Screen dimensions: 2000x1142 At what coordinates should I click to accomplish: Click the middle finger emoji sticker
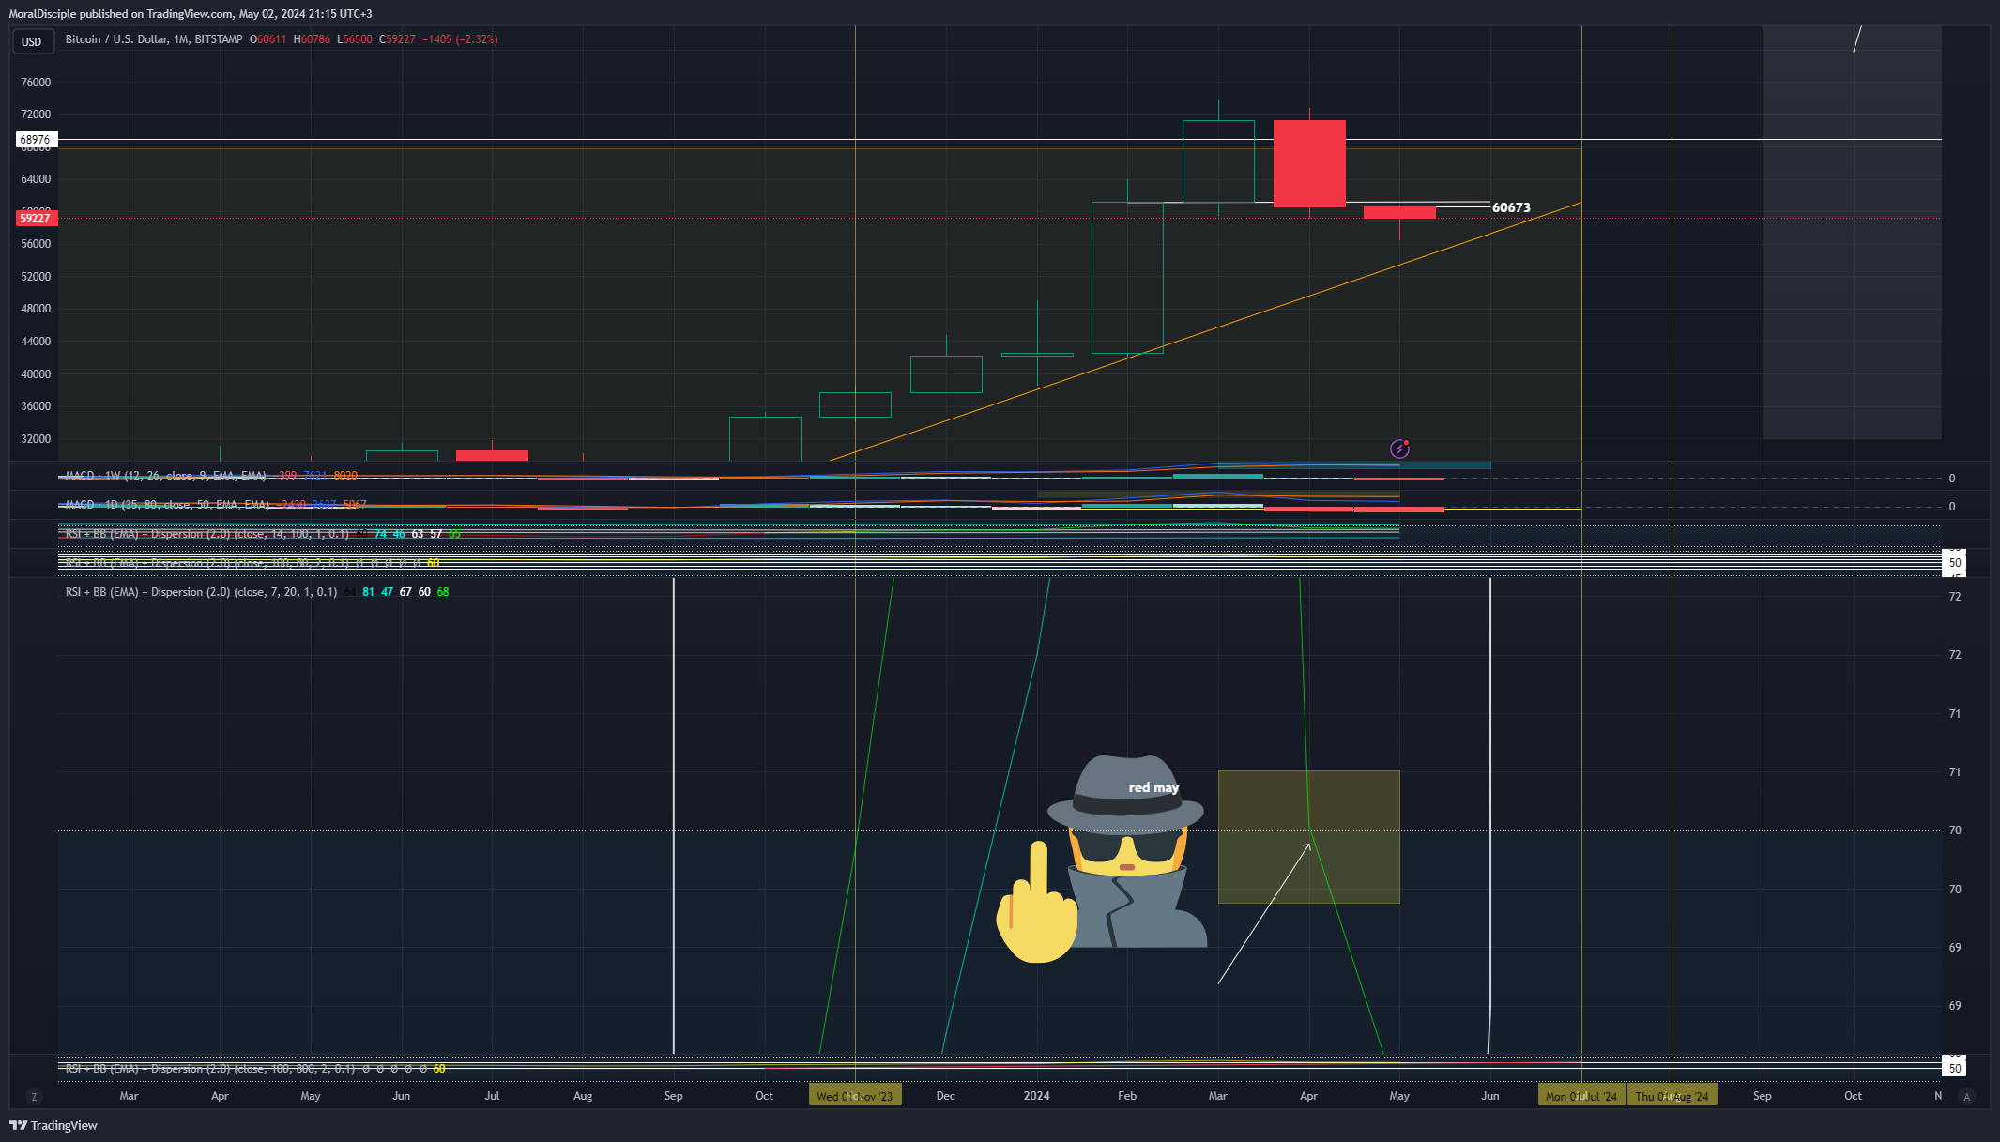click(1036, 902)
